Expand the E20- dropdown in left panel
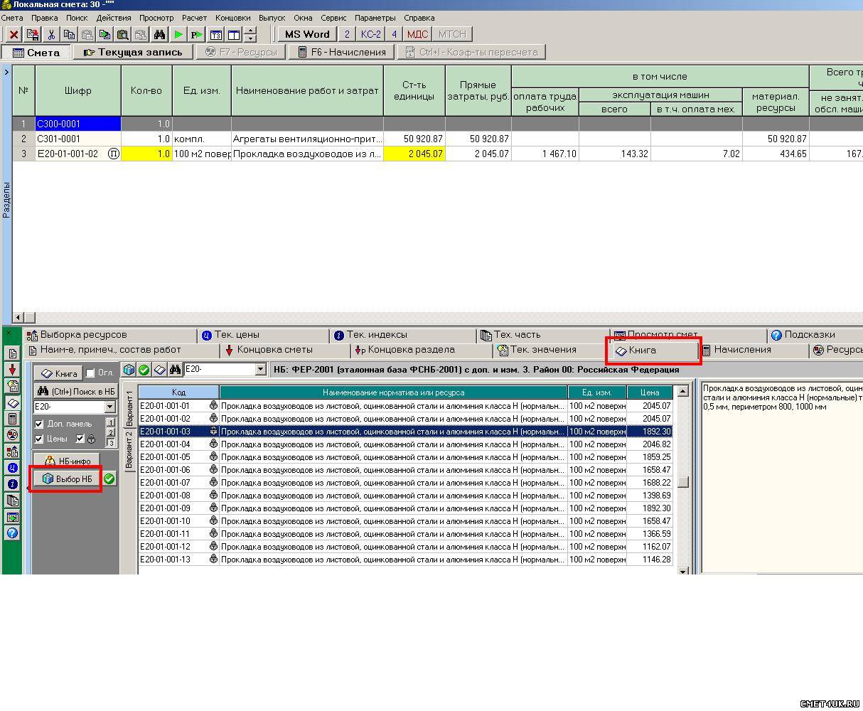Image resolution: width=863 pixels, height=711 pixels. pos(109,407)
